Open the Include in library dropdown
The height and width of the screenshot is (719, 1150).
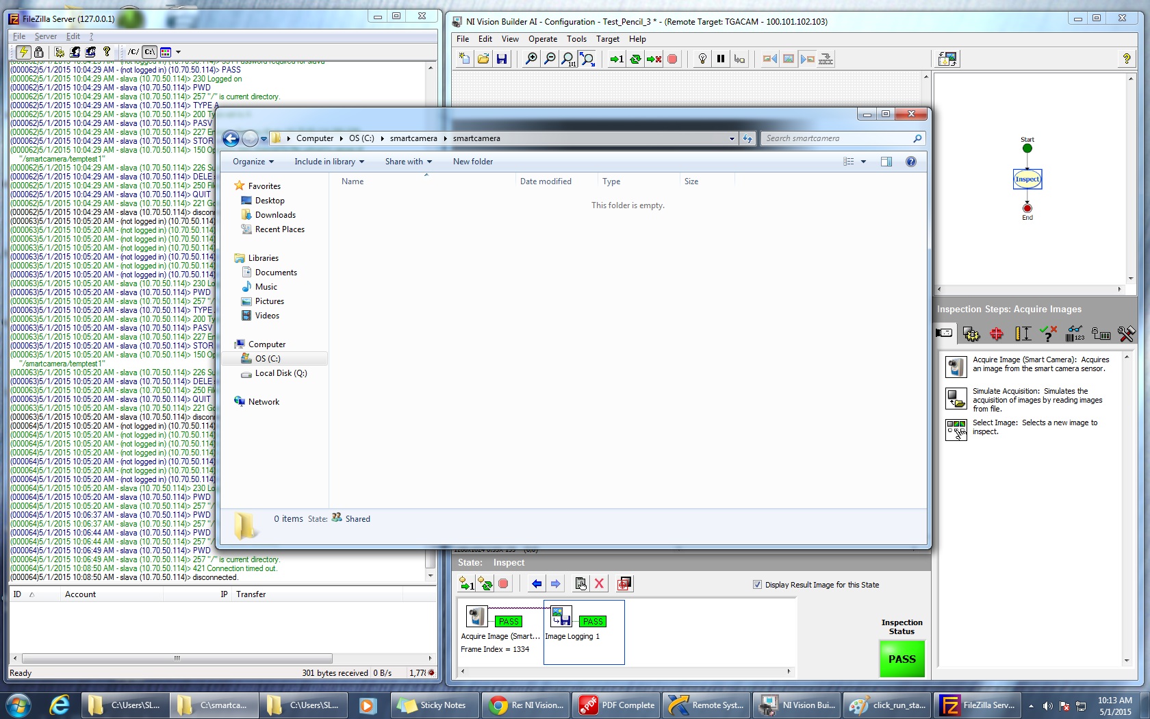point(329,162)
